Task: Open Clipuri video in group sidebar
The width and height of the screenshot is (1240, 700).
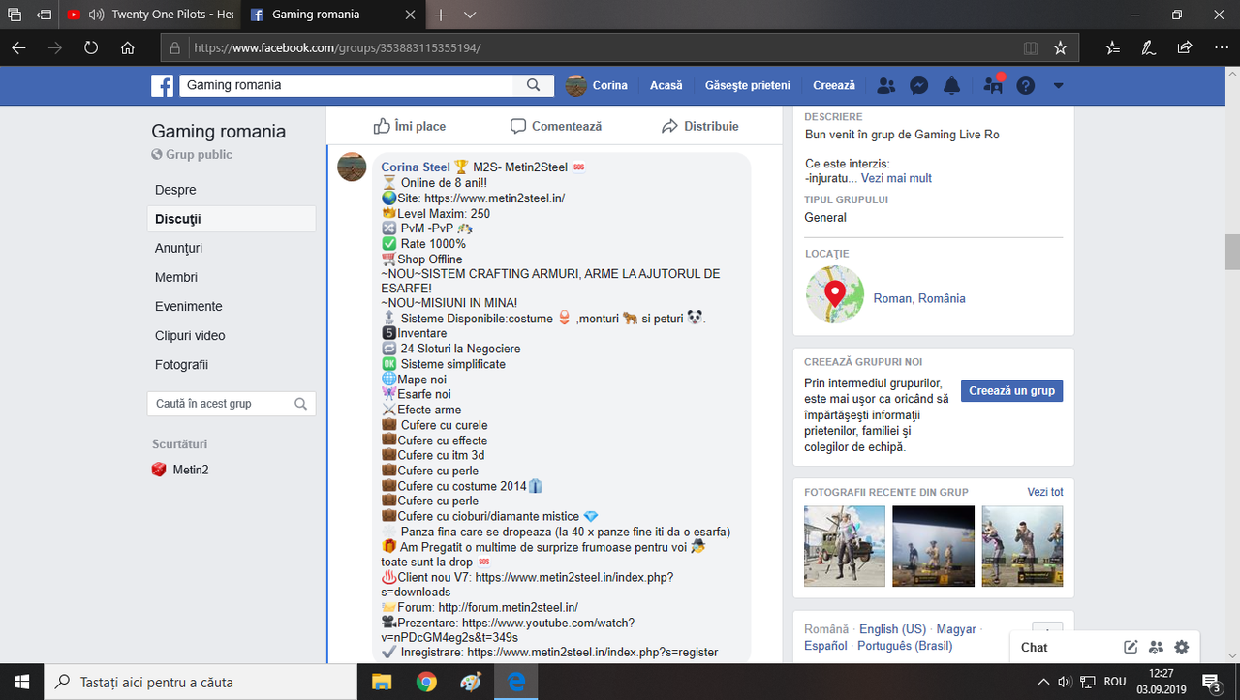Action: (x=190, y=335)
